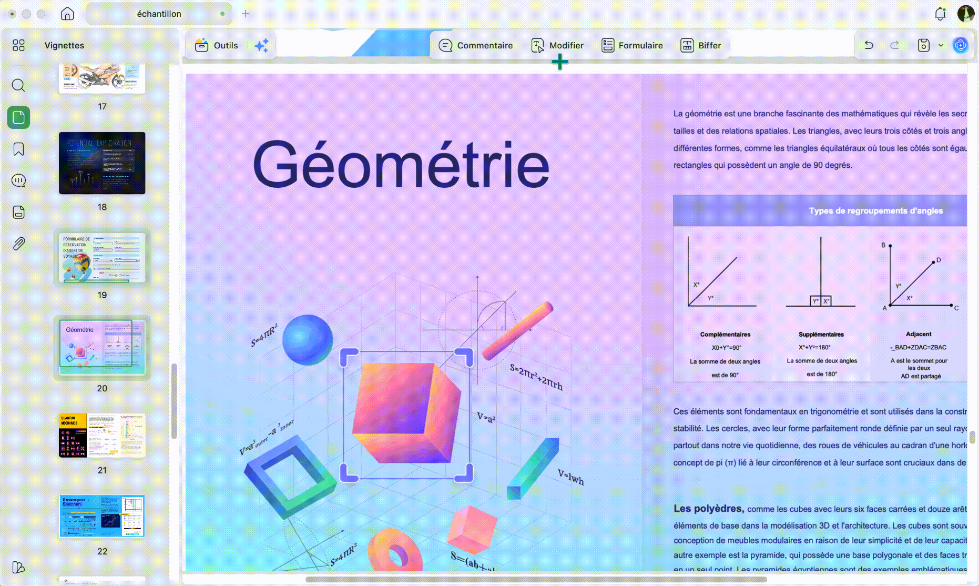Switch to Commentaire mode
This screenshot has width=979, height=586.
coord(476,45)
